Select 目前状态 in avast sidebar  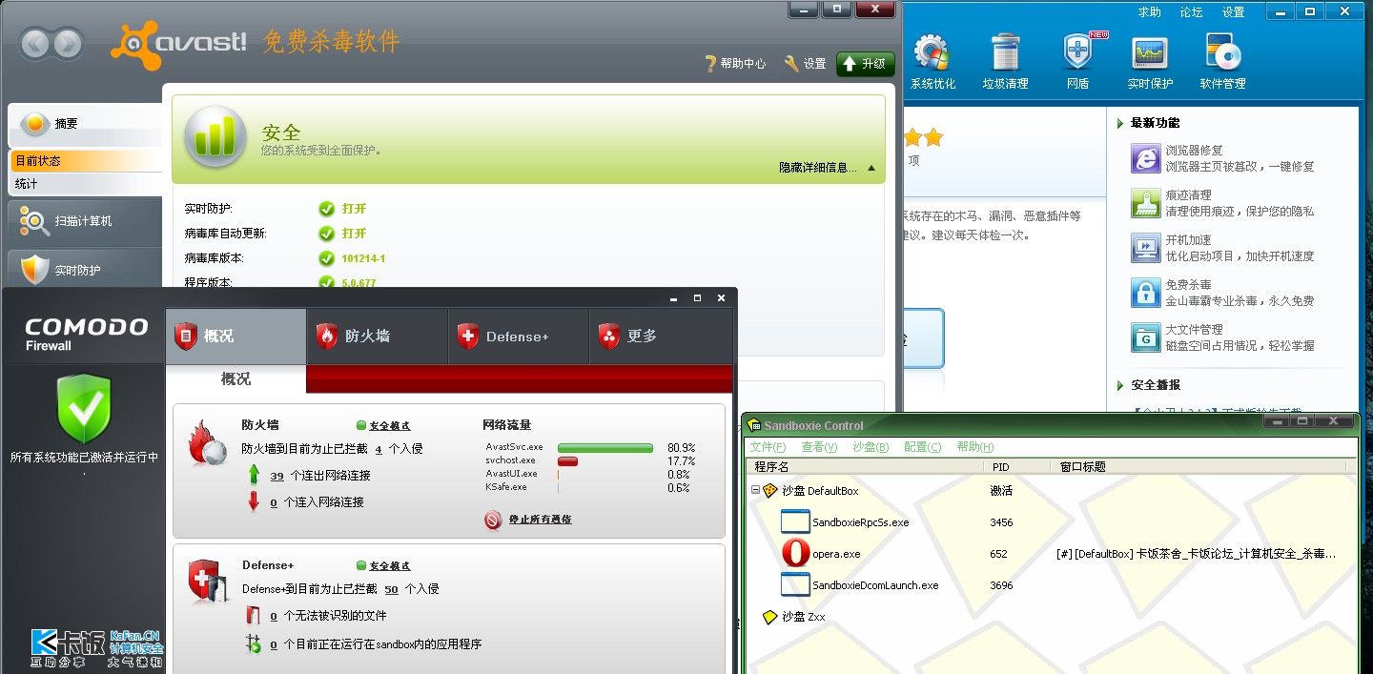point(87,161)
